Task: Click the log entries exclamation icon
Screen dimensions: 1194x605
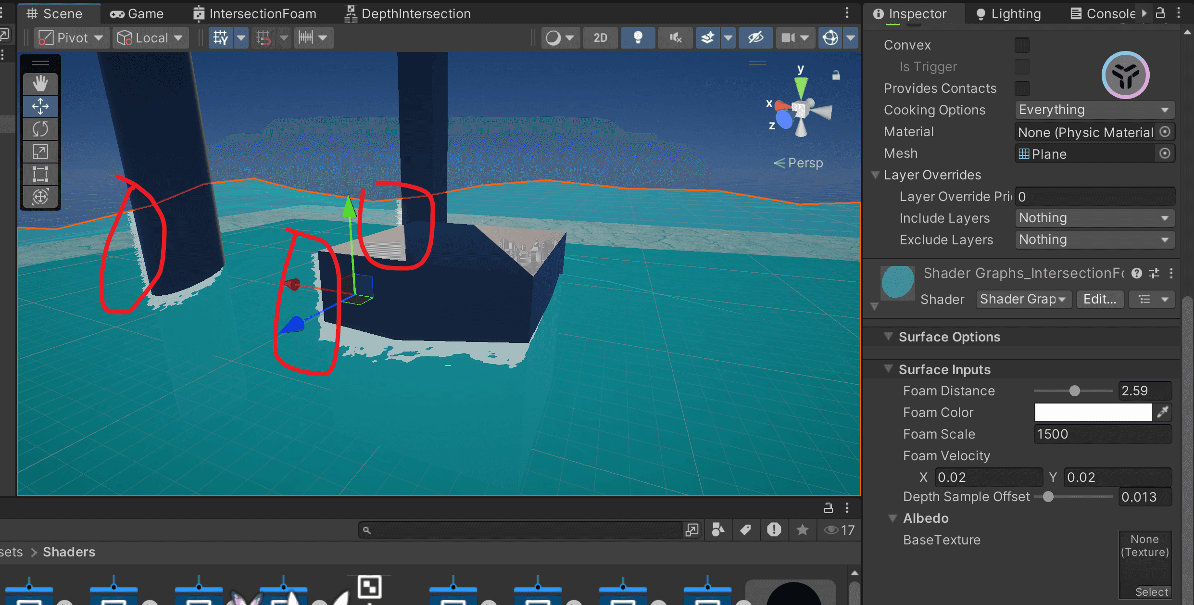Action: (774, 530)
